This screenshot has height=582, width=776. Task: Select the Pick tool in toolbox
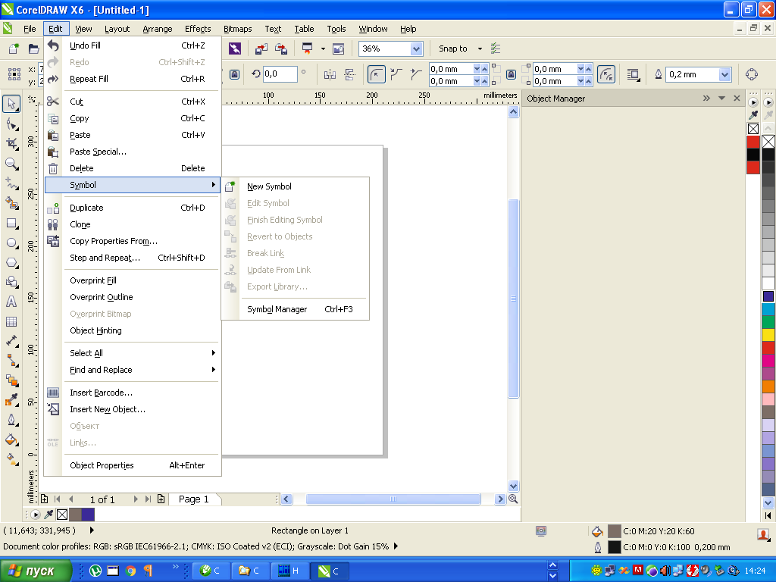(11, 104)
